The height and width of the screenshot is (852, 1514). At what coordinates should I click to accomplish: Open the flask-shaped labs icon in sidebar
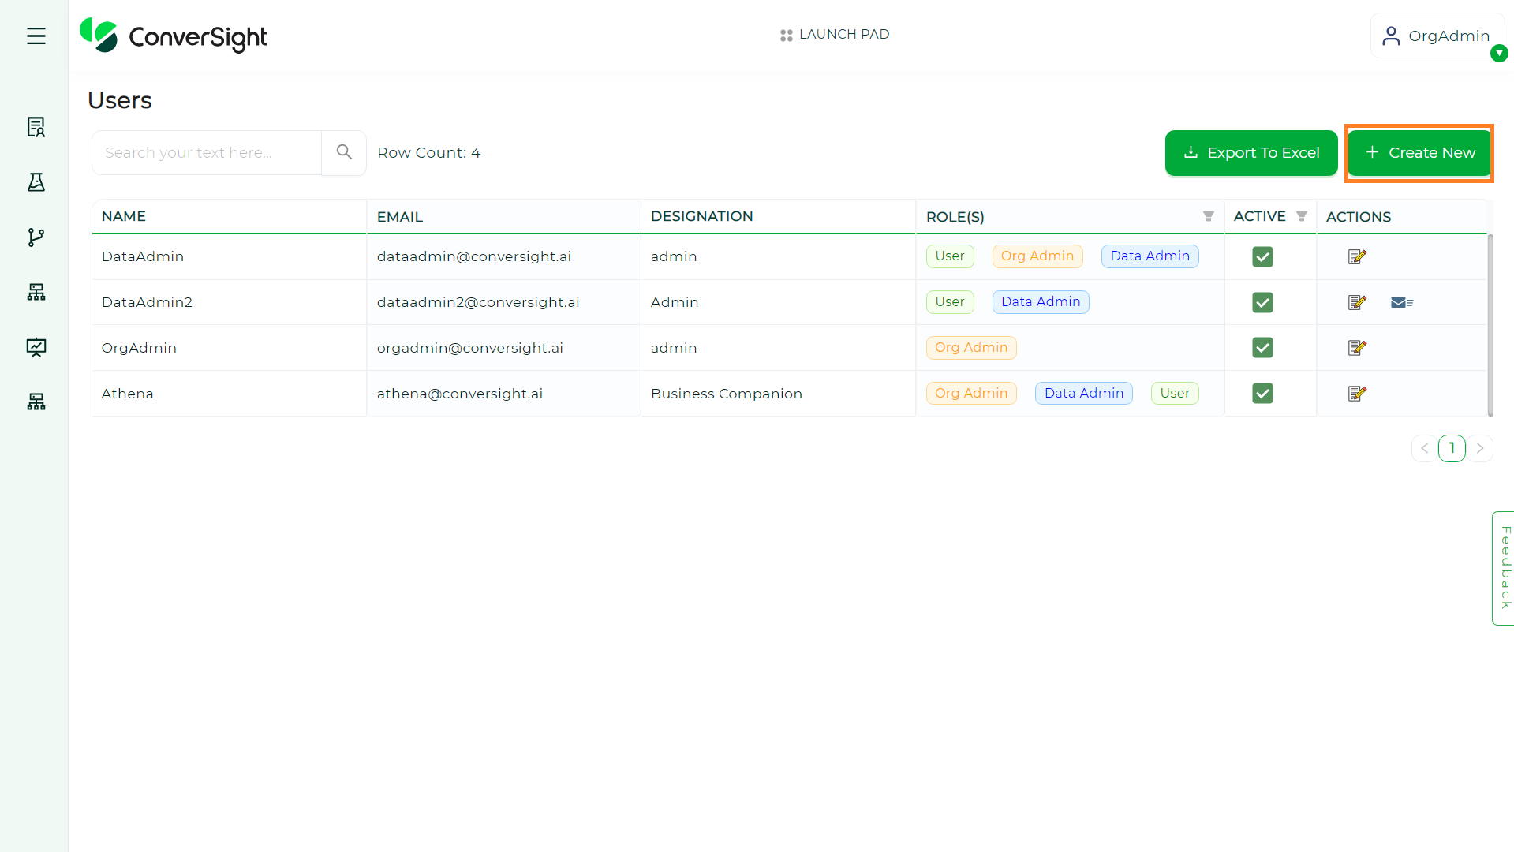tap(36, 181)
